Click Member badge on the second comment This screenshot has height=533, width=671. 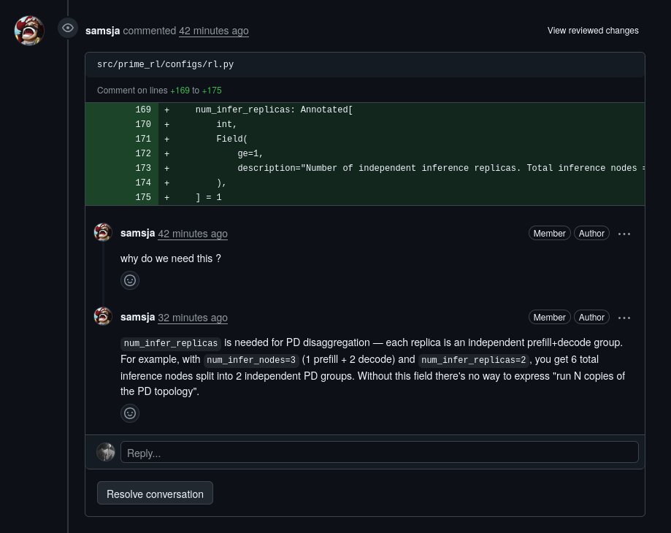tap(550, 317)
